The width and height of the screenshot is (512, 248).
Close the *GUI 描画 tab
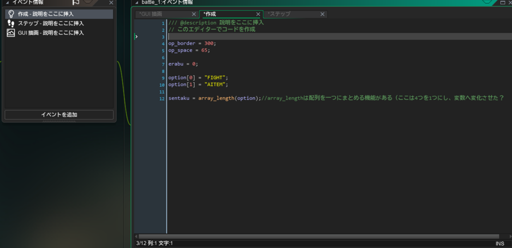pyautogui.click(x=193, y=14)
